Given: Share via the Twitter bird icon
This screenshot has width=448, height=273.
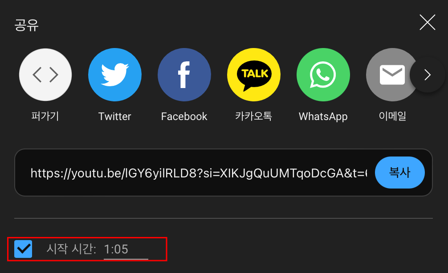Looking at the screenshot, I should point(115,75).
